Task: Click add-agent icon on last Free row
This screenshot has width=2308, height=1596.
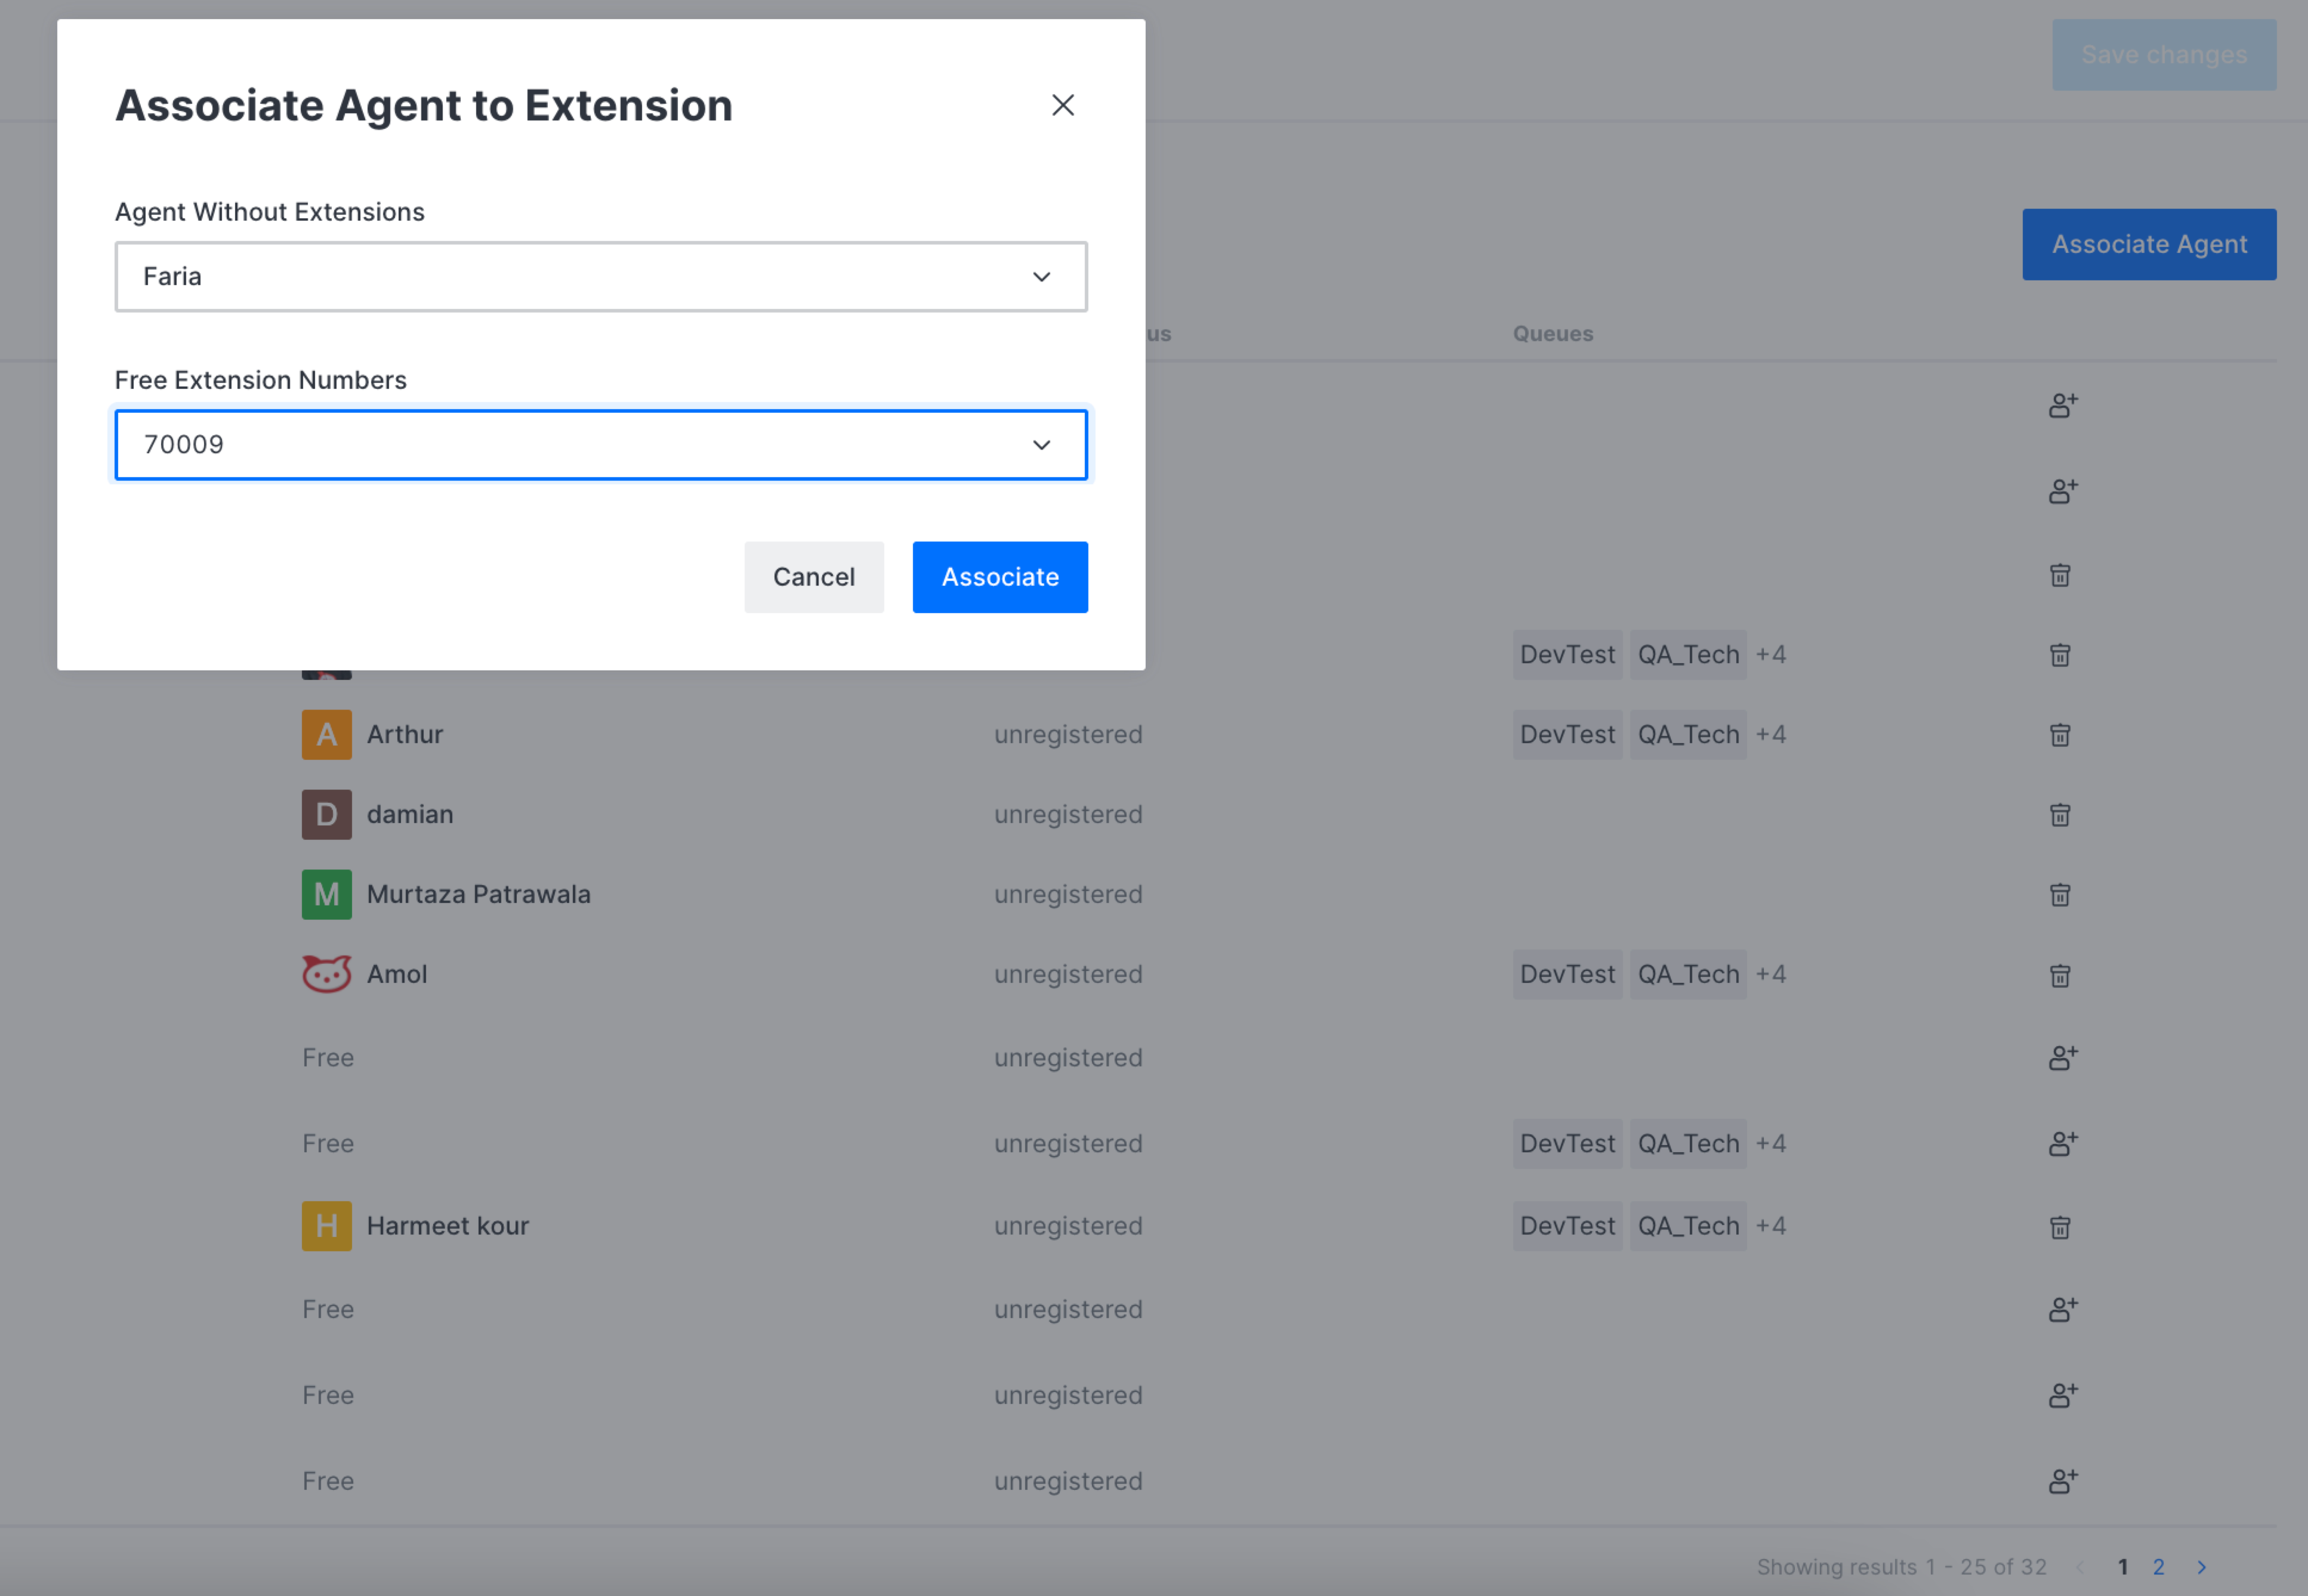Action: coord(2062,1481)
